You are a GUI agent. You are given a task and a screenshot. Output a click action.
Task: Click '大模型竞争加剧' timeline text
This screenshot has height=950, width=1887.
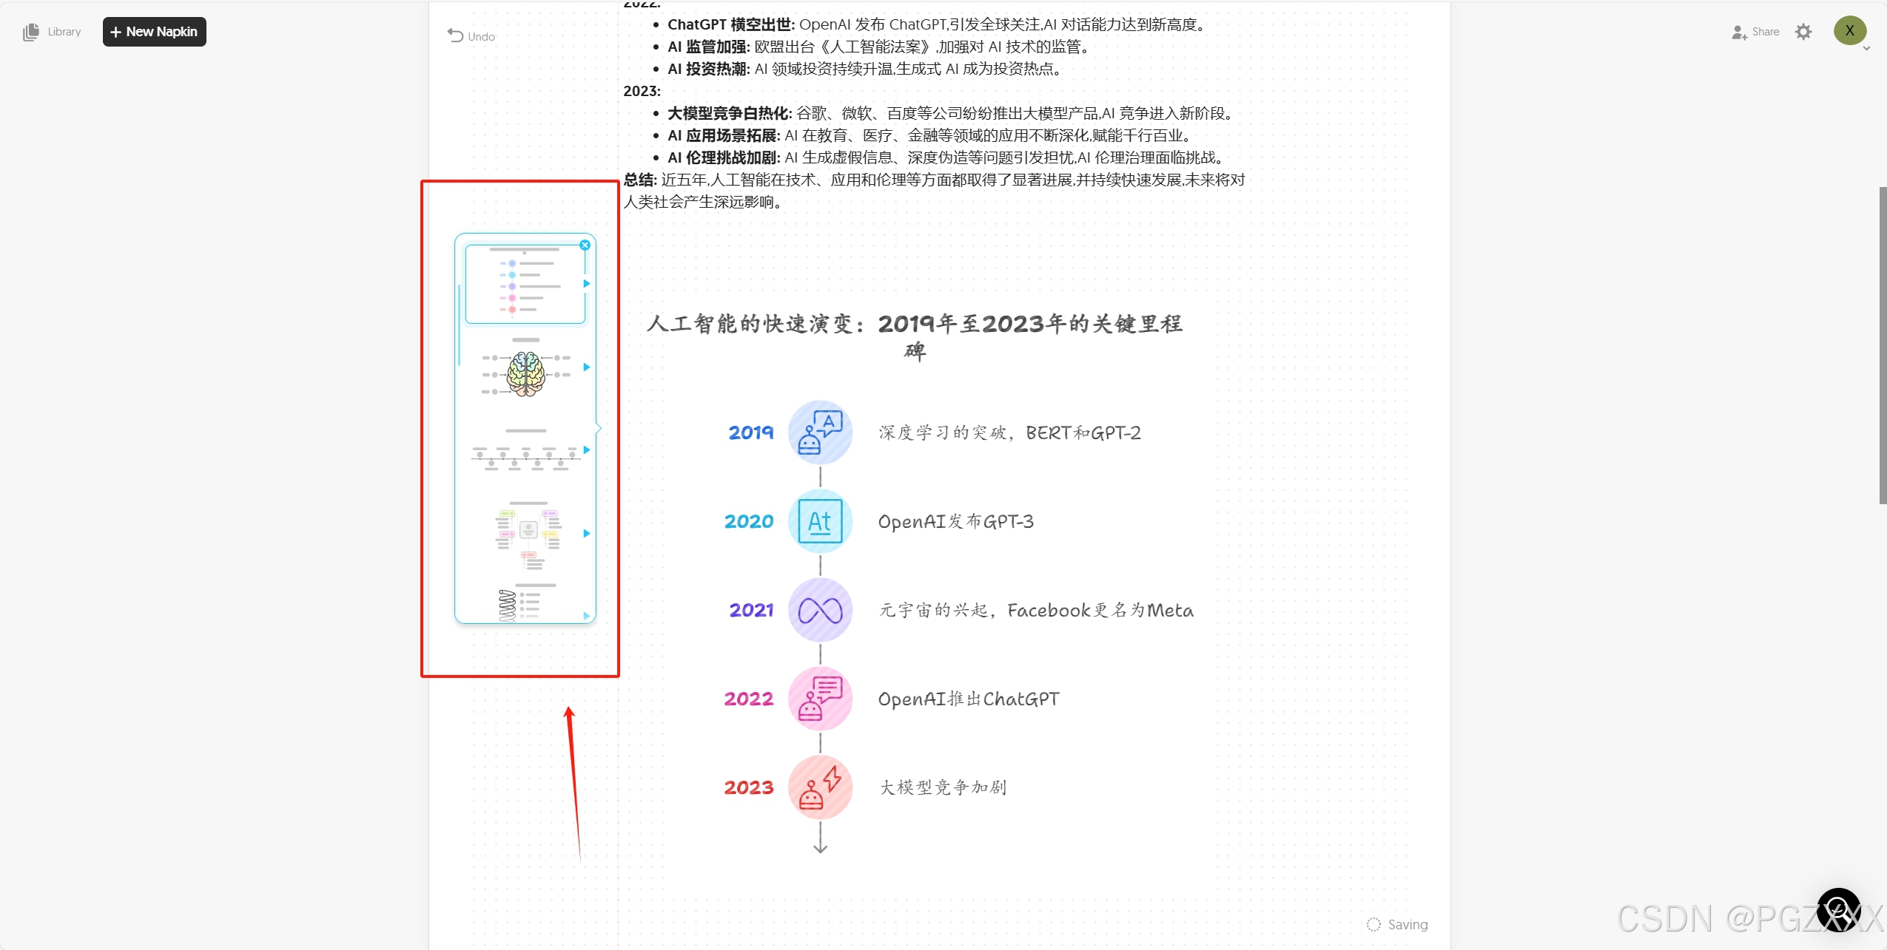(x=943, y=787)
